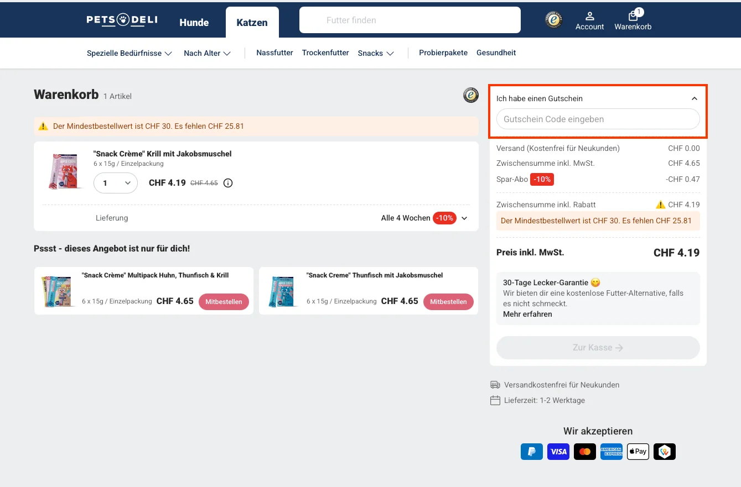Open the Snacks dropdown menu
Image resolution: width=741 pixels, height=487 pixels.
[x=375, y=53]
